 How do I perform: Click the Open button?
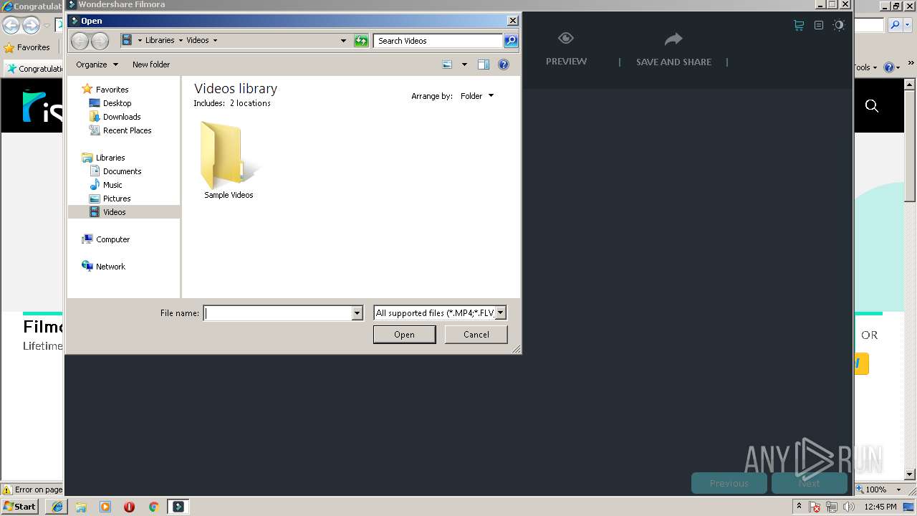404,335
